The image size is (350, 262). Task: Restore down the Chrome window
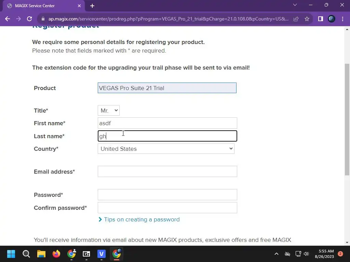point(326,5)
